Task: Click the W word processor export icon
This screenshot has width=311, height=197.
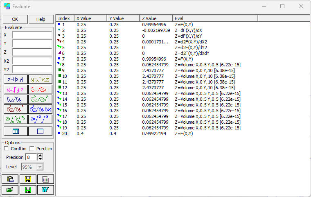Action: (45, 190)
